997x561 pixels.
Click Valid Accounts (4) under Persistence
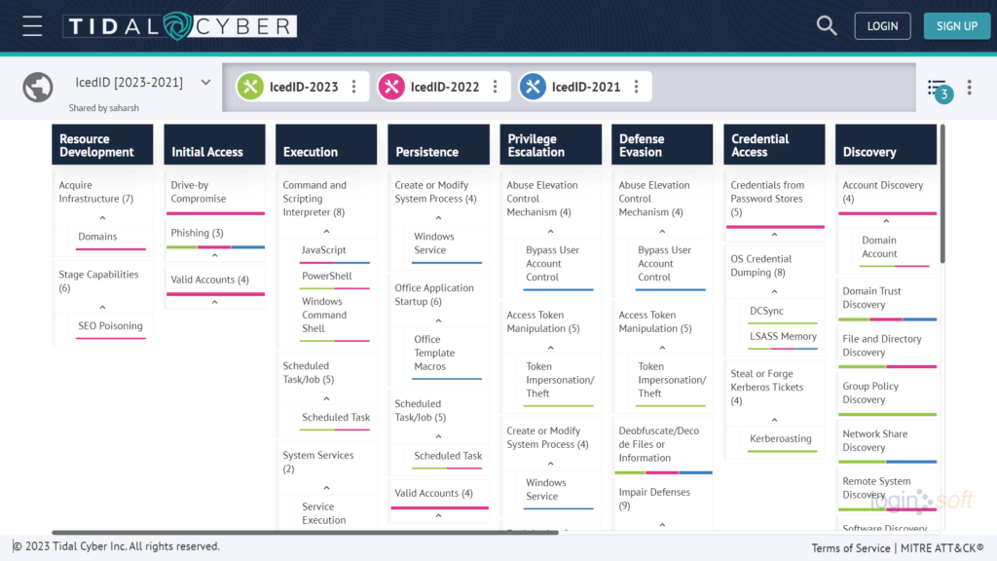433,493
